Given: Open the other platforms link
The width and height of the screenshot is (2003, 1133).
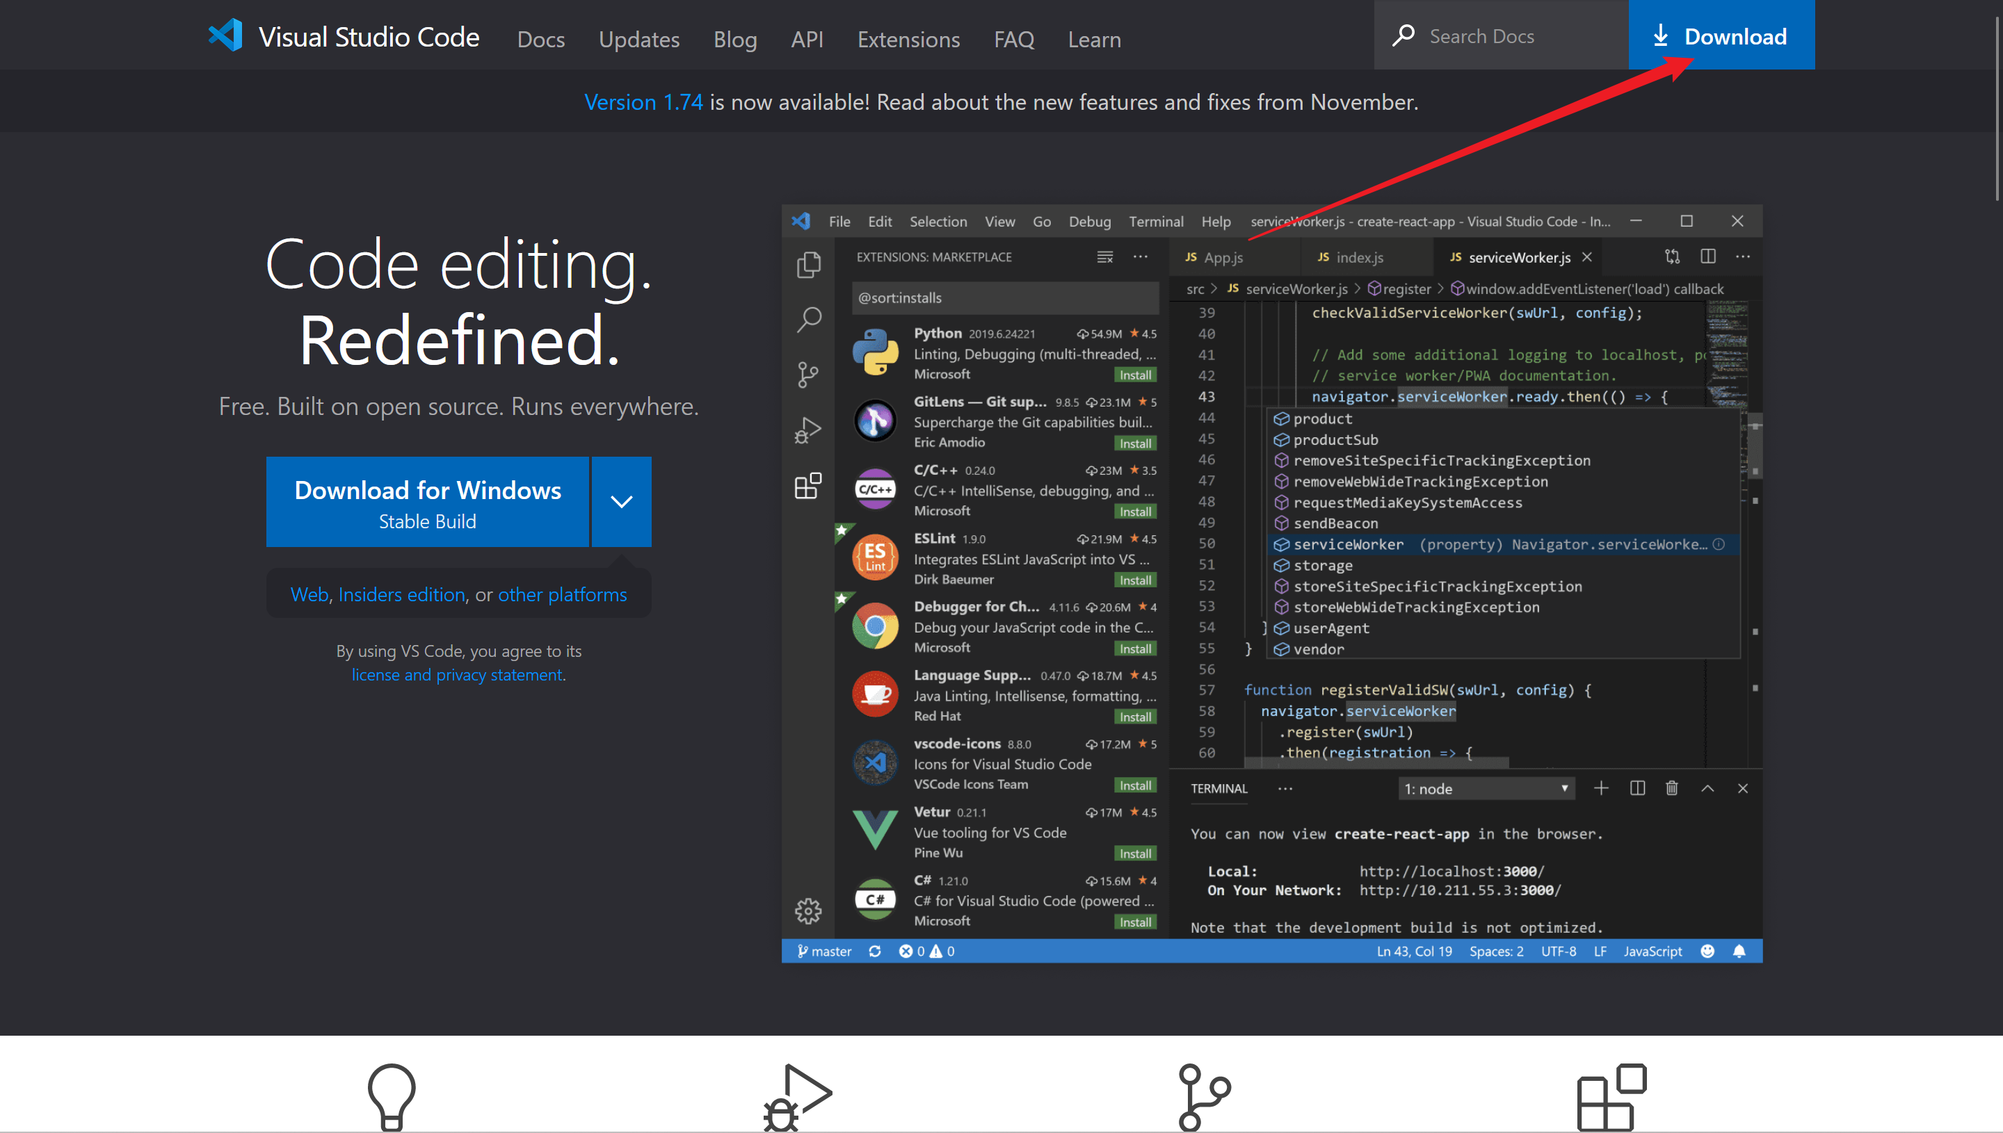Looking at the screenshot, I should tap(562, 594).
